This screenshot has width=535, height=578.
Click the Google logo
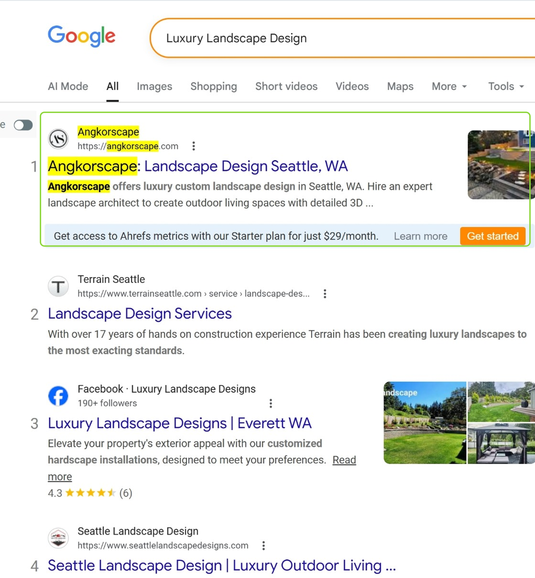coord(82,36)
